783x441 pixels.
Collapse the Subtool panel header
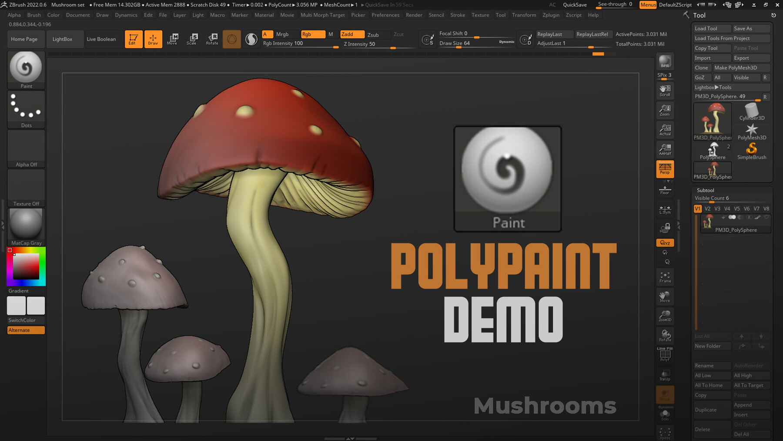705,190
